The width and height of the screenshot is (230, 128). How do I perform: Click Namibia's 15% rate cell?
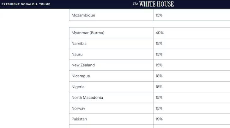pyautogui.click(x=191, y=44)
